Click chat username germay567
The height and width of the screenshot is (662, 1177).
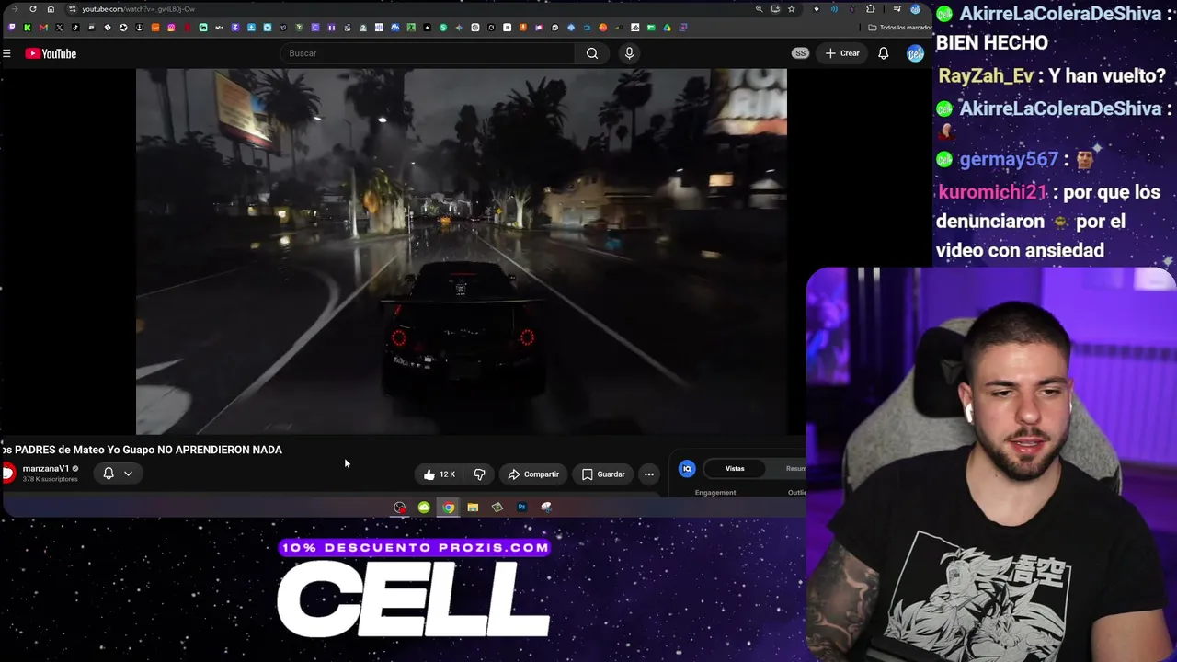(1009, 159)
